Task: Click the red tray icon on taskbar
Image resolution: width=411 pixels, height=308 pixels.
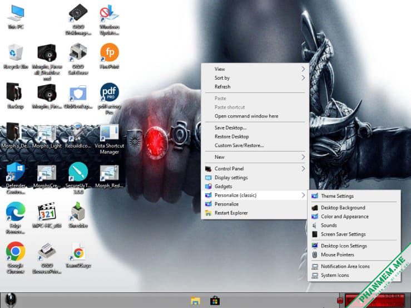Action: (x=340, y=300)
